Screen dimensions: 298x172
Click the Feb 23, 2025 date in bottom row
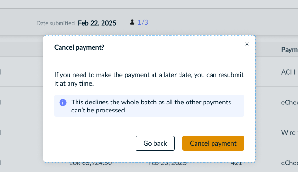[x=167, y=164]
